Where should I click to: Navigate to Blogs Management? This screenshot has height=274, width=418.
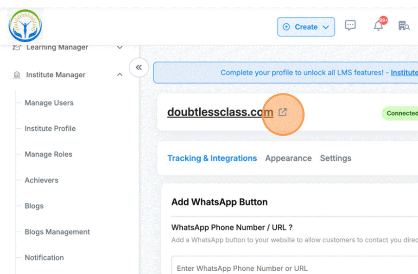coord(57,232)
